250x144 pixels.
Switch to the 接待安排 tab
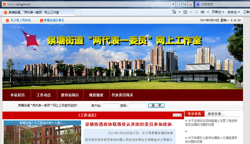click(214, 114)
